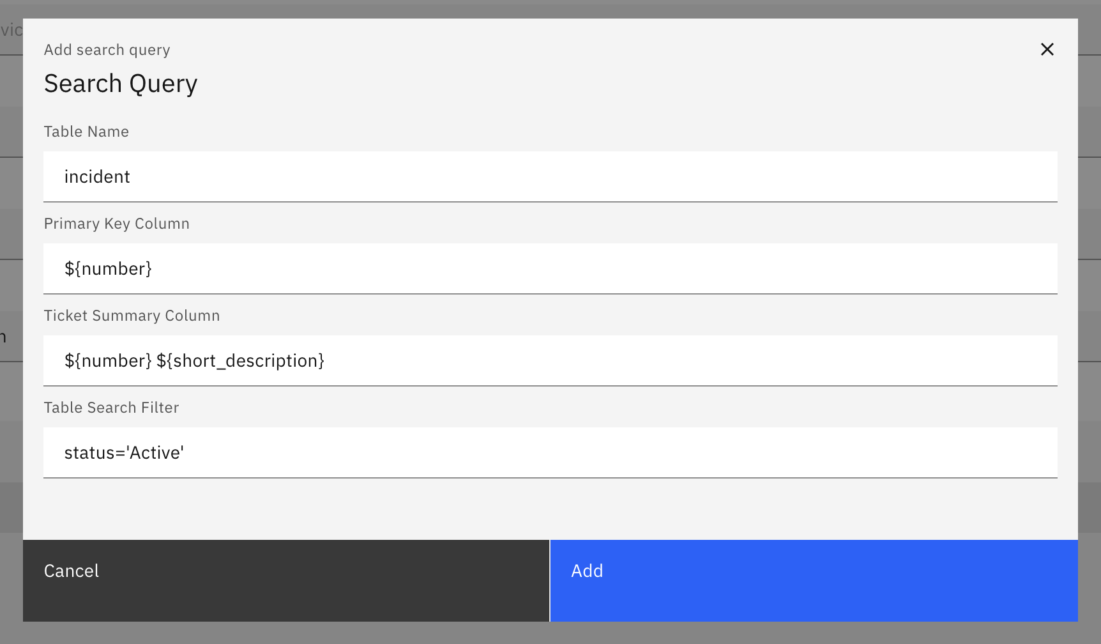Click the blue Add button

pos(813,580)
